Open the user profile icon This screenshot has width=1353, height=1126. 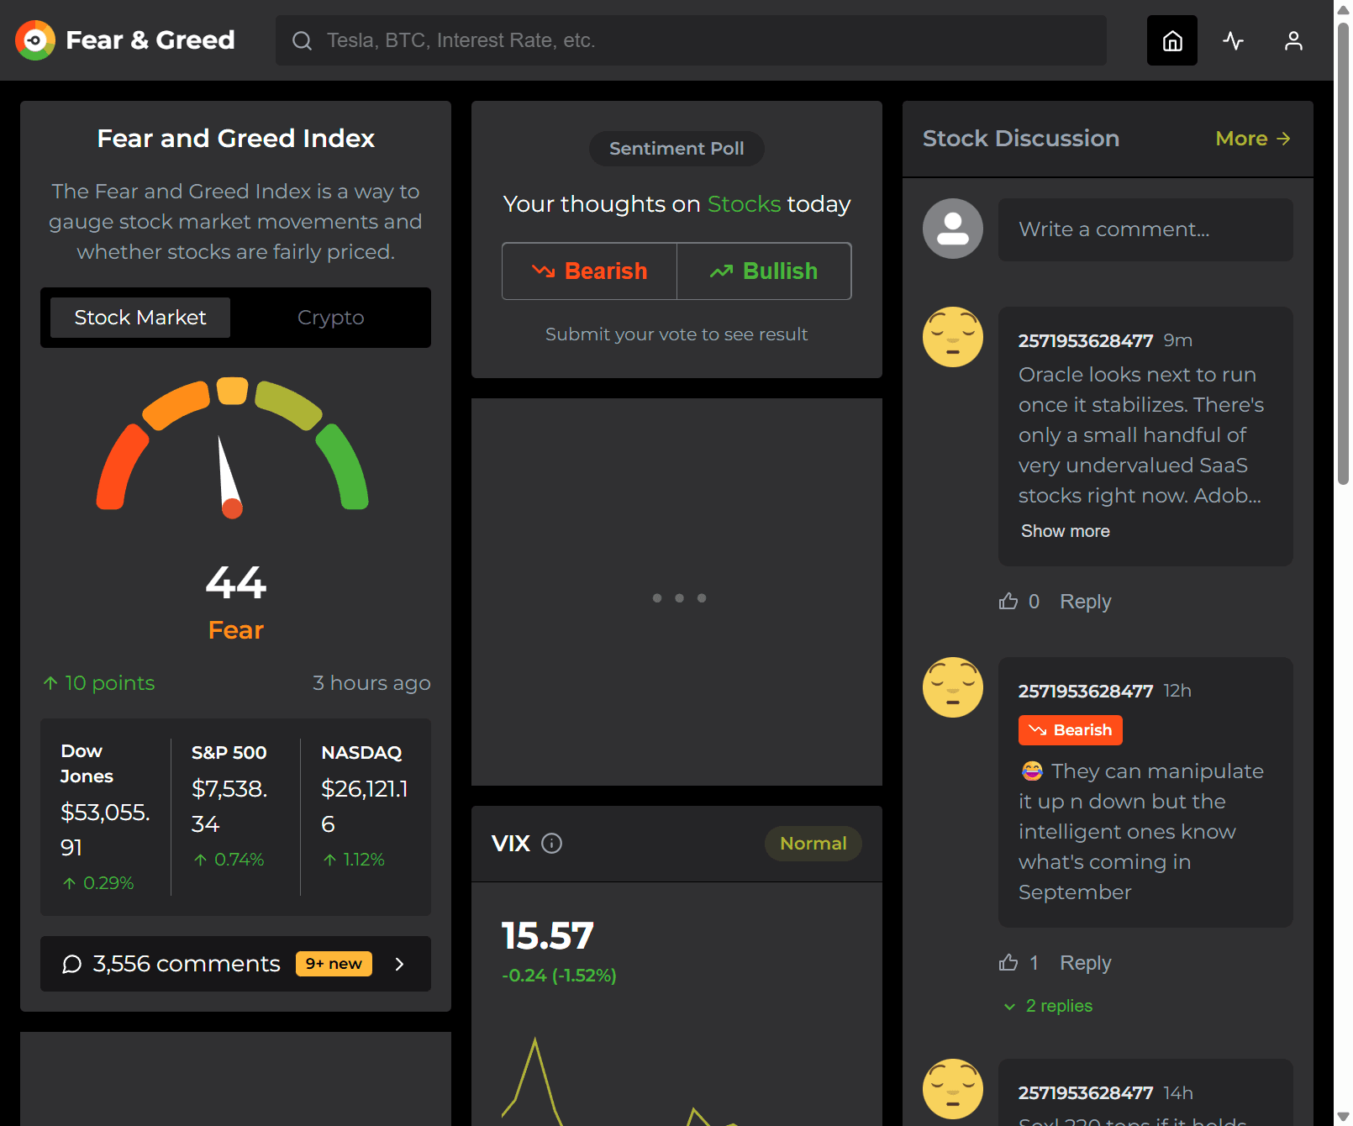click(x=1293, y=40)
